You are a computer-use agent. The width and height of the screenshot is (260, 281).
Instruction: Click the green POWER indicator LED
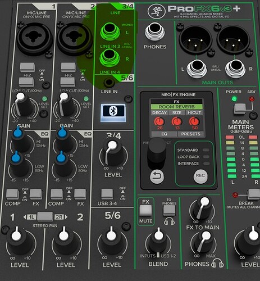coord(234,98)
